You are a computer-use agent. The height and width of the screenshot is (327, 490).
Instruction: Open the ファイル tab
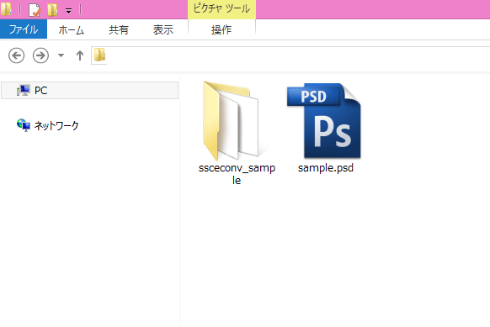24,29
